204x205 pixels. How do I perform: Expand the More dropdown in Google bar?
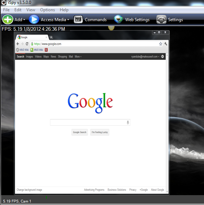(x=78, y=57)
